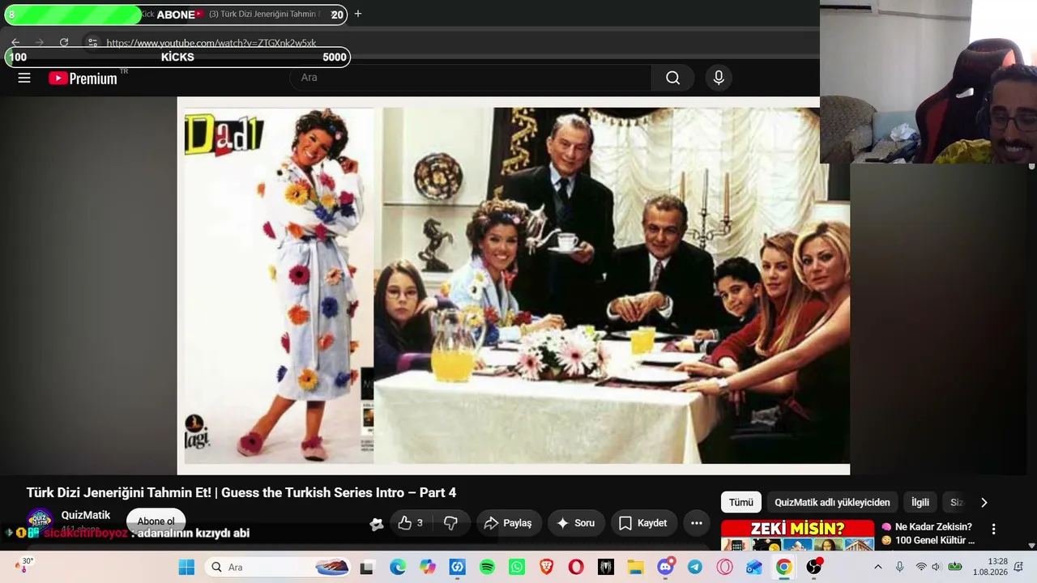
Task: Go to YouTube Premium home logo
Action: tap(83, 78)
